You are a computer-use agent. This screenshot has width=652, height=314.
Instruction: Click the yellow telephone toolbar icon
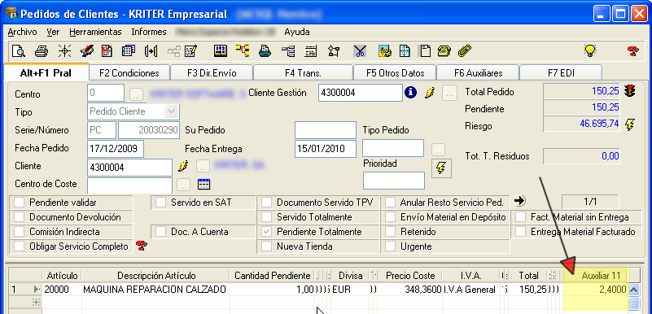[444, 51]
